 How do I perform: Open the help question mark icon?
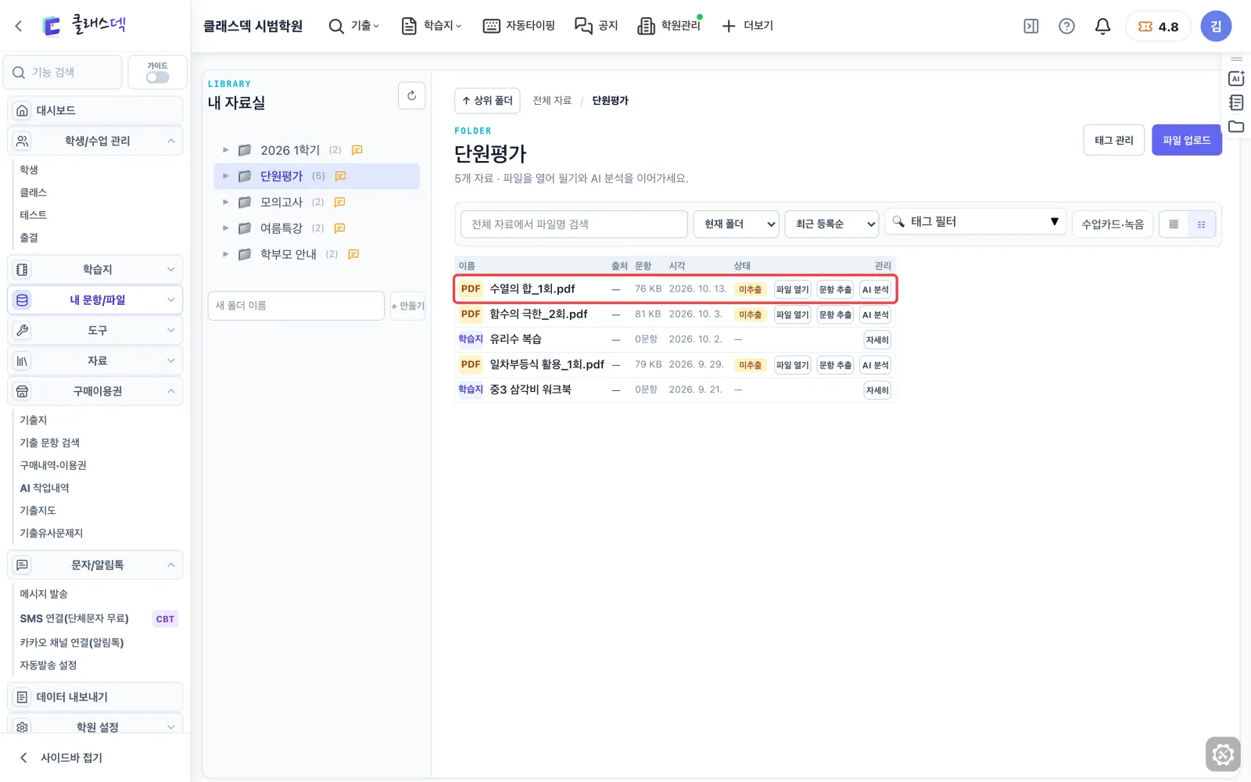click(x=1066, y=27)
